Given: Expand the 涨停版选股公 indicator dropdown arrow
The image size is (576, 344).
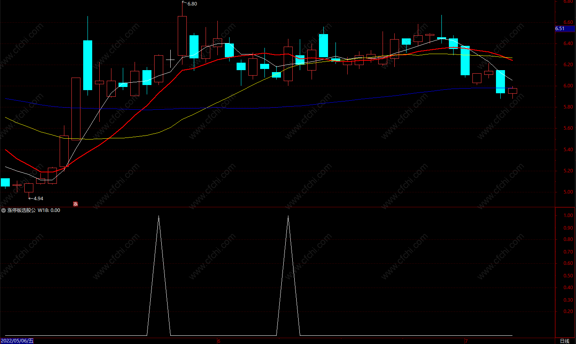Looking at the screenshot, I should coord(4,210).
